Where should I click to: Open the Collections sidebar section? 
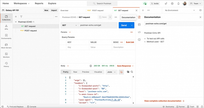click(x=6, y=18)
